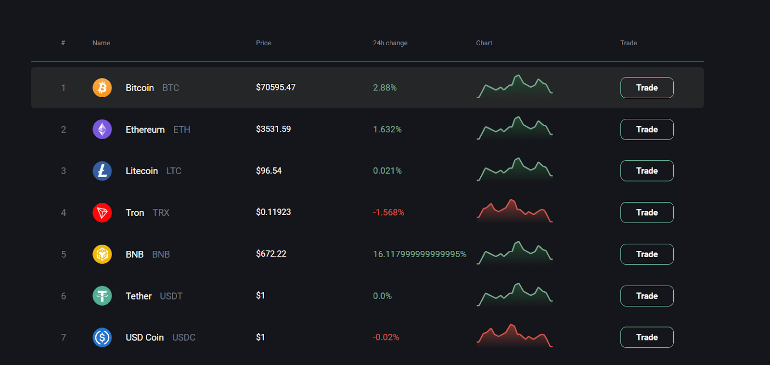770x365 pixels.
Task: Click the USDC ticker symbol
Action: coord(184,338)
